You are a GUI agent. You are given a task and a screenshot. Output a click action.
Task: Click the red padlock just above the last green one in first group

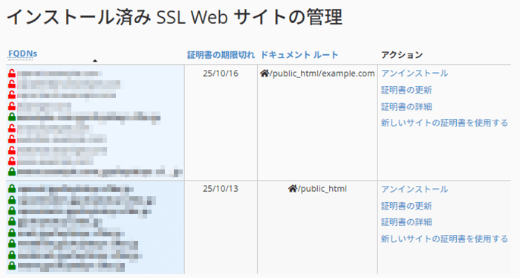[x=12, y=161]
